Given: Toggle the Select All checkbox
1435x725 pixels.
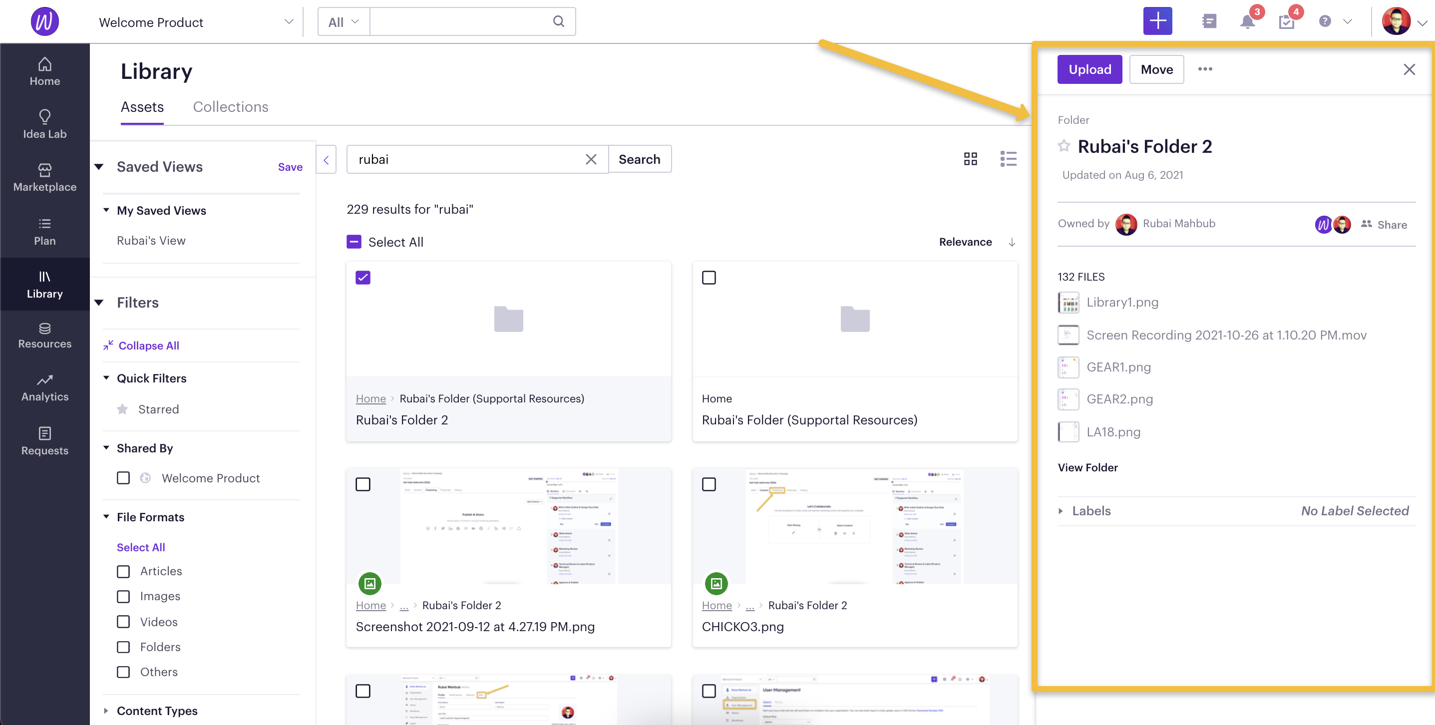Looking at the screenshot, I should click(354, 242).
